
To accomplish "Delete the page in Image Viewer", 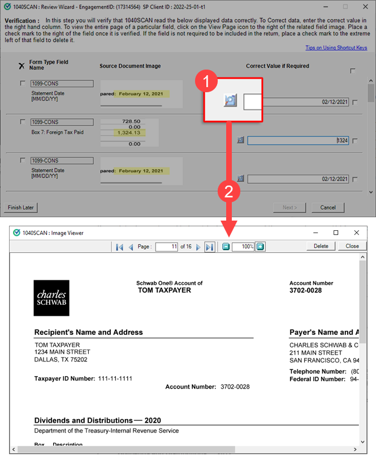I will pos(321,246).
